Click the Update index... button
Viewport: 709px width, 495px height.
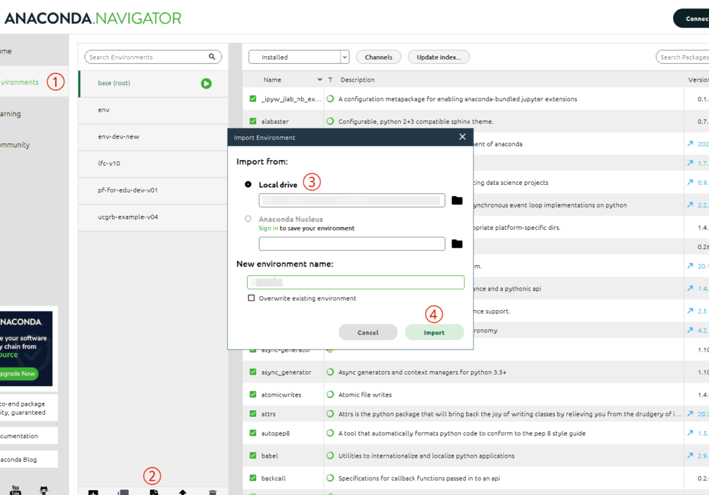pos(438,57)
